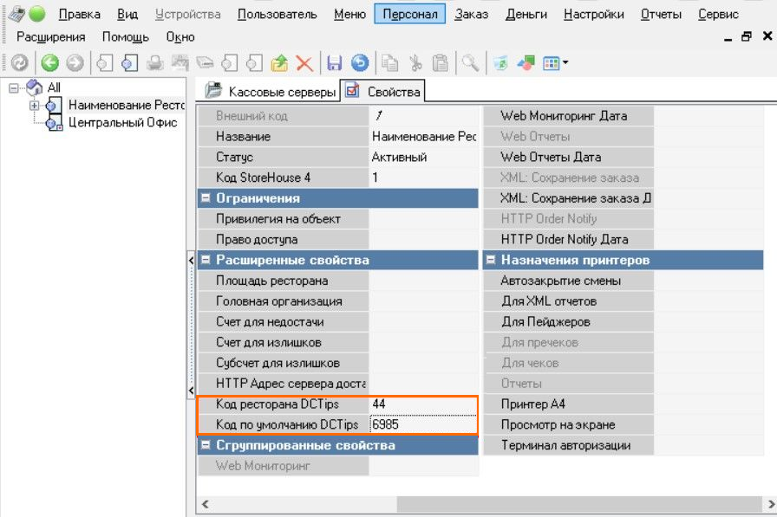Click the green Back arrow icon
The width and height of the screenshot is (777, 517).
(x=49, y=62)
